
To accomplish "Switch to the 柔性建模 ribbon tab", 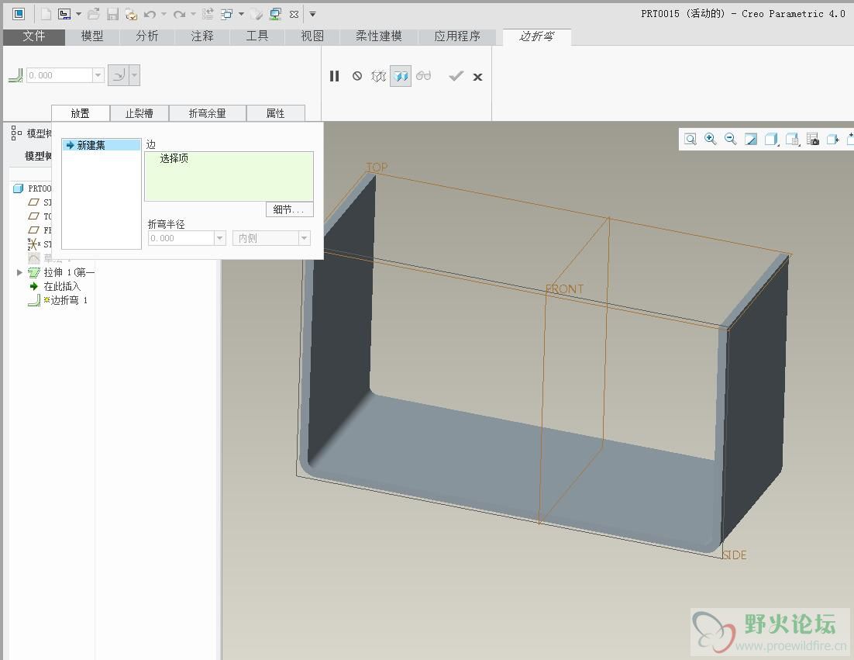I will coord(378,36).
